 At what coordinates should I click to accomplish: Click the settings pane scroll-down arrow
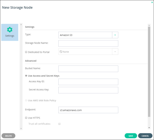tap(149, 128)
